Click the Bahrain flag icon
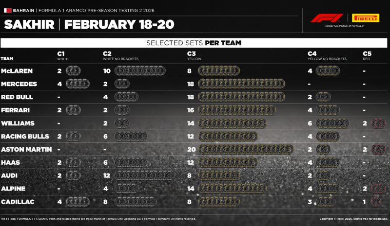This screenshot has width=390, height=226. (x=6, y=9)
